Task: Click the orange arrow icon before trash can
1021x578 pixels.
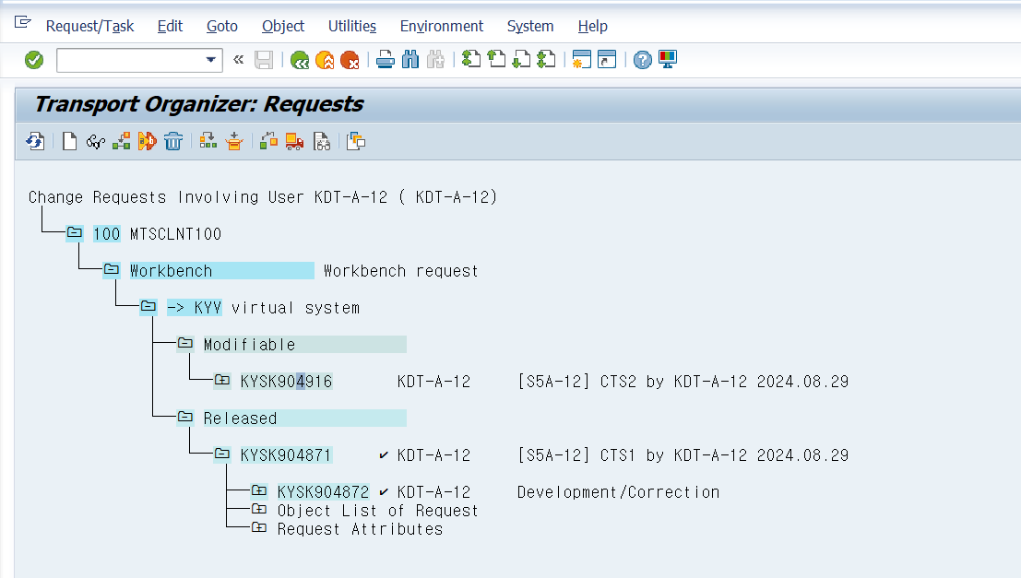Action: 148,141
